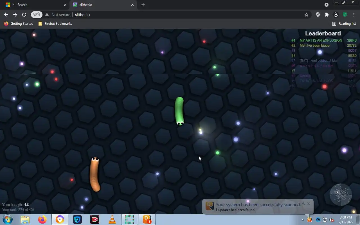Click the TRUST IN THE LORD entry
The image size is (360, 225).
(x=316, y=81)
